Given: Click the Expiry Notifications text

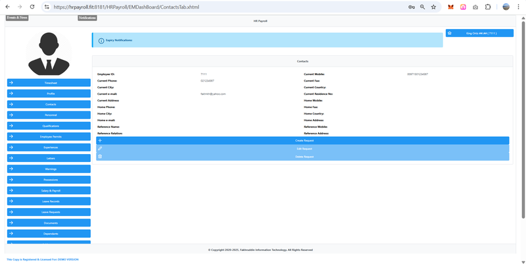Looking at the screenshot, I should coord(119,40).
